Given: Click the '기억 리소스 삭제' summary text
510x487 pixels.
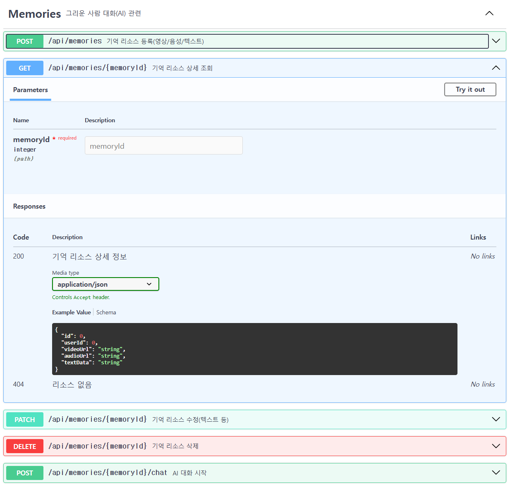Looking at the screenshot, I should click(x=175, y=446).
